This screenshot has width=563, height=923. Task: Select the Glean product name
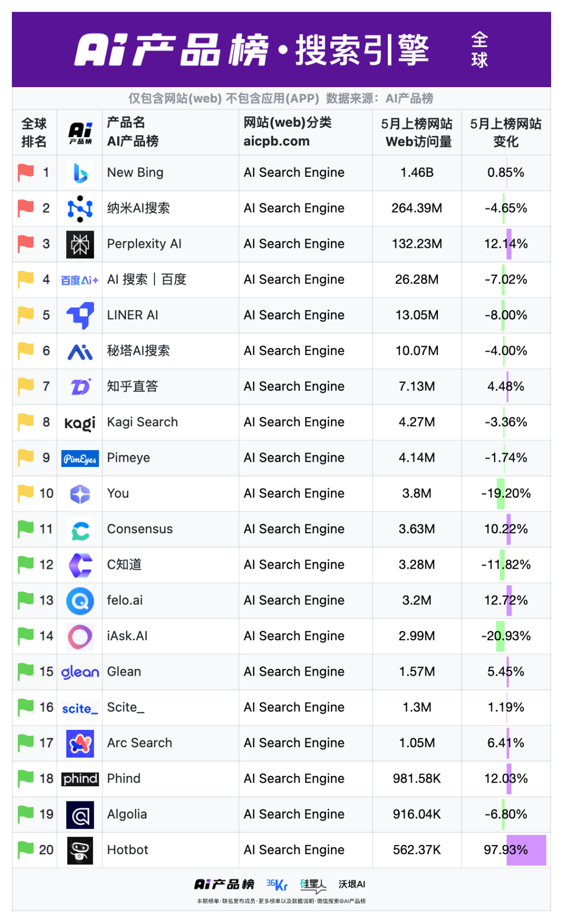point(124,672)
